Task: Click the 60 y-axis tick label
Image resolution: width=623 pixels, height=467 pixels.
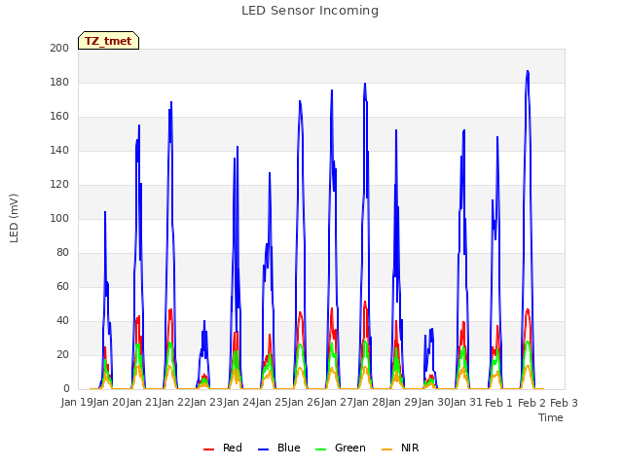Action: coord(62,286)
